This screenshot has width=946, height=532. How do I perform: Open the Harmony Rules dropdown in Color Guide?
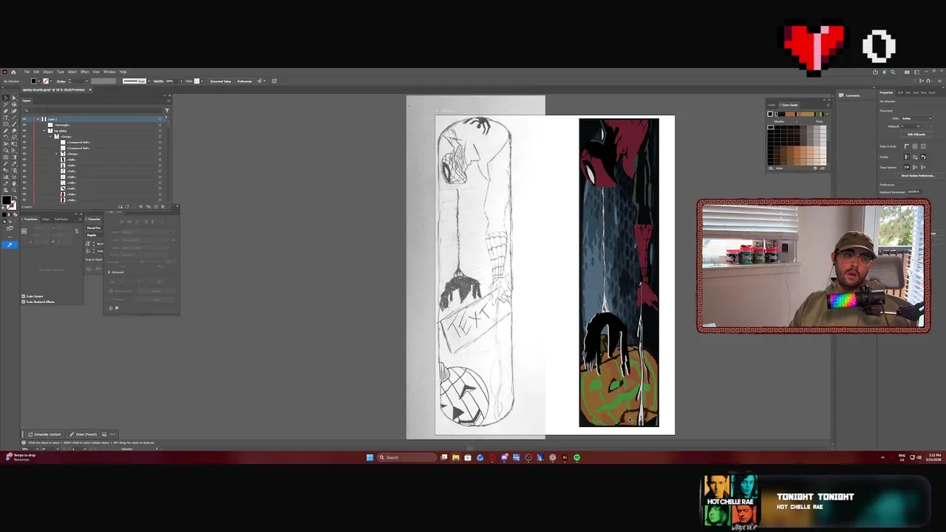point(827,114)
